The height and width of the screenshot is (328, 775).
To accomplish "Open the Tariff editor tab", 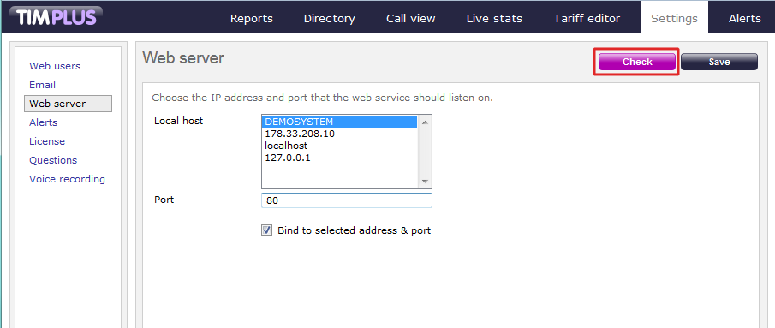I will tap(587, 18).
